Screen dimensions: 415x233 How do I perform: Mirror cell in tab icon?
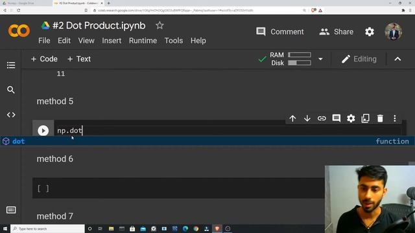[365, 118]
